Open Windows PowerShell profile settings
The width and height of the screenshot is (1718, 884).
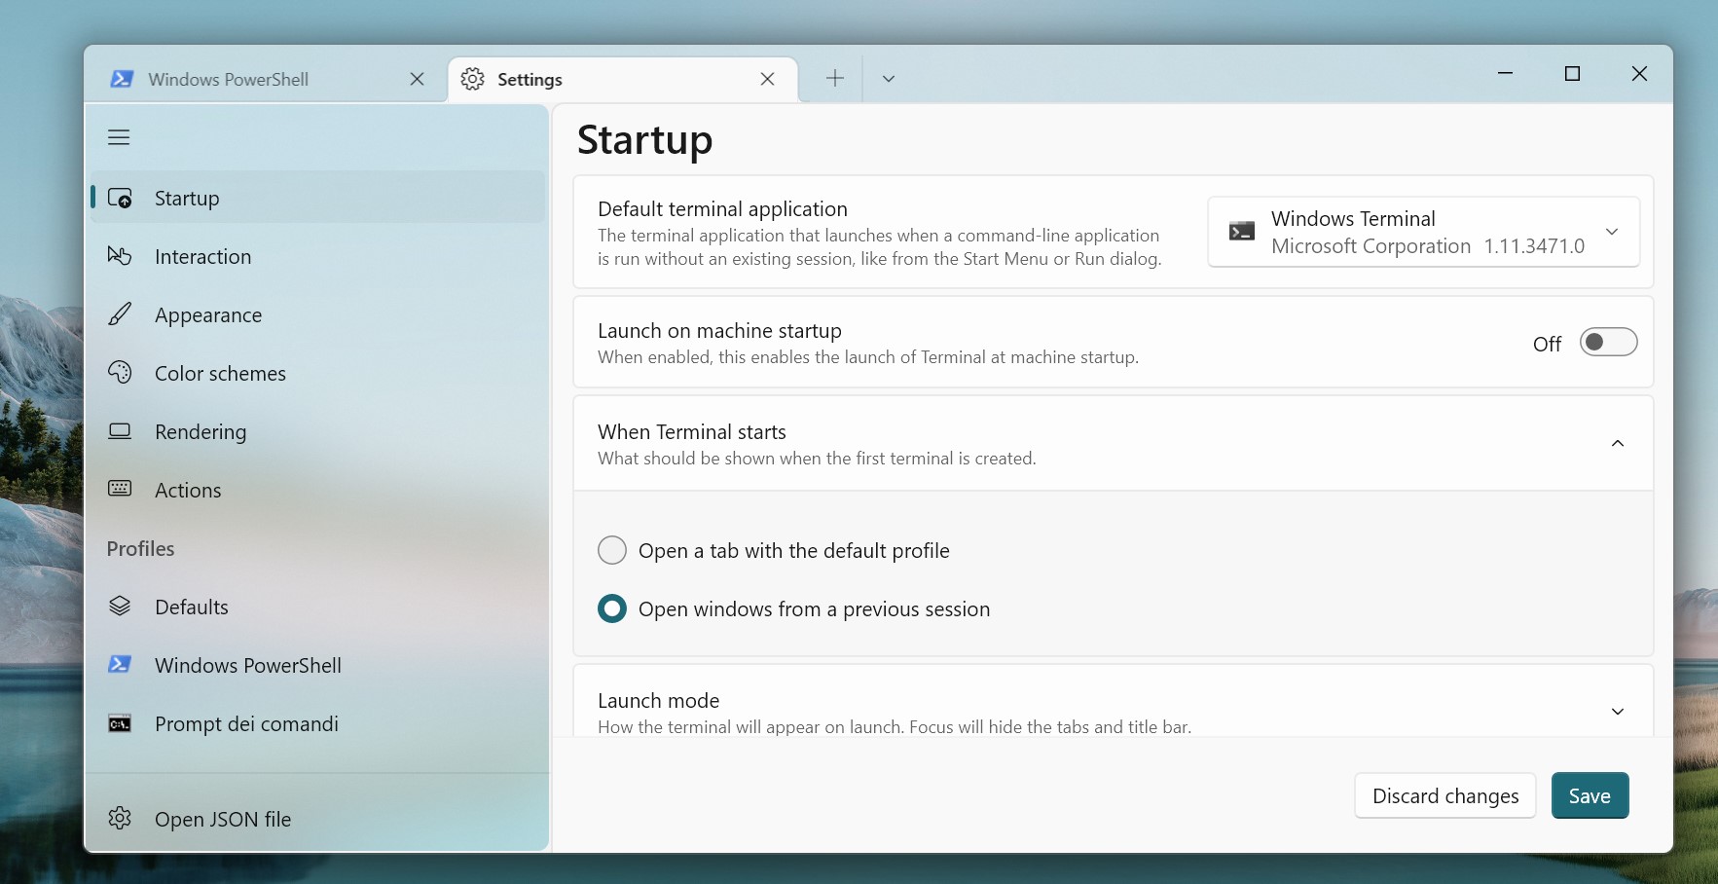click(x=317, y=665)
